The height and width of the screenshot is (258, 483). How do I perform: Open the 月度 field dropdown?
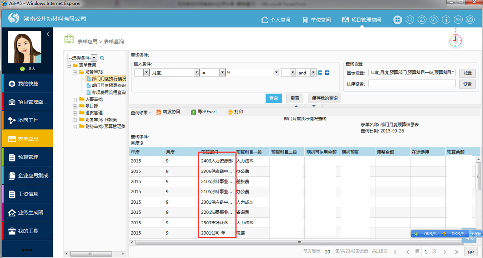[x=197, y=73]
